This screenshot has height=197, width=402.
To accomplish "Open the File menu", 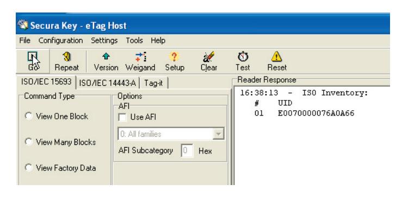I will coord(24,40).
